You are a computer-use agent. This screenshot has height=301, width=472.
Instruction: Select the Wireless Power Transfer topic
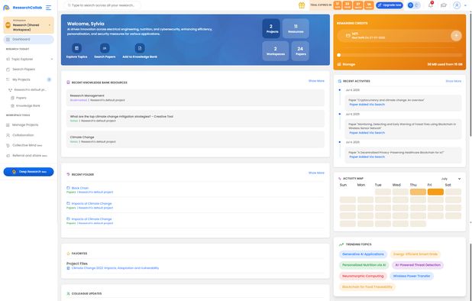(412, 276)
